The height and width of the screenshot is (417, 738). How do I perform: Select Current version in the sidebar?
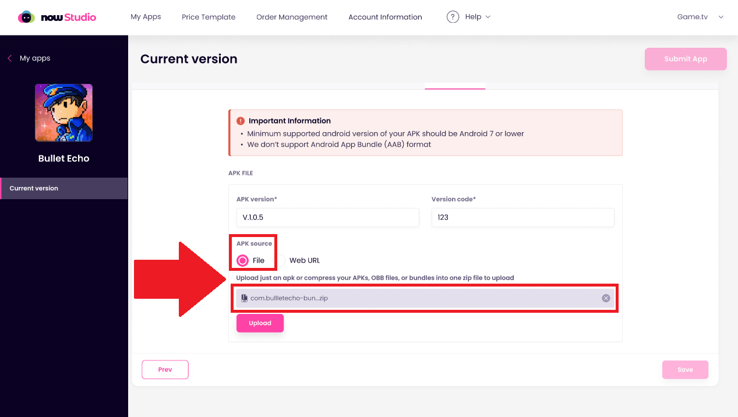[64, 188]
